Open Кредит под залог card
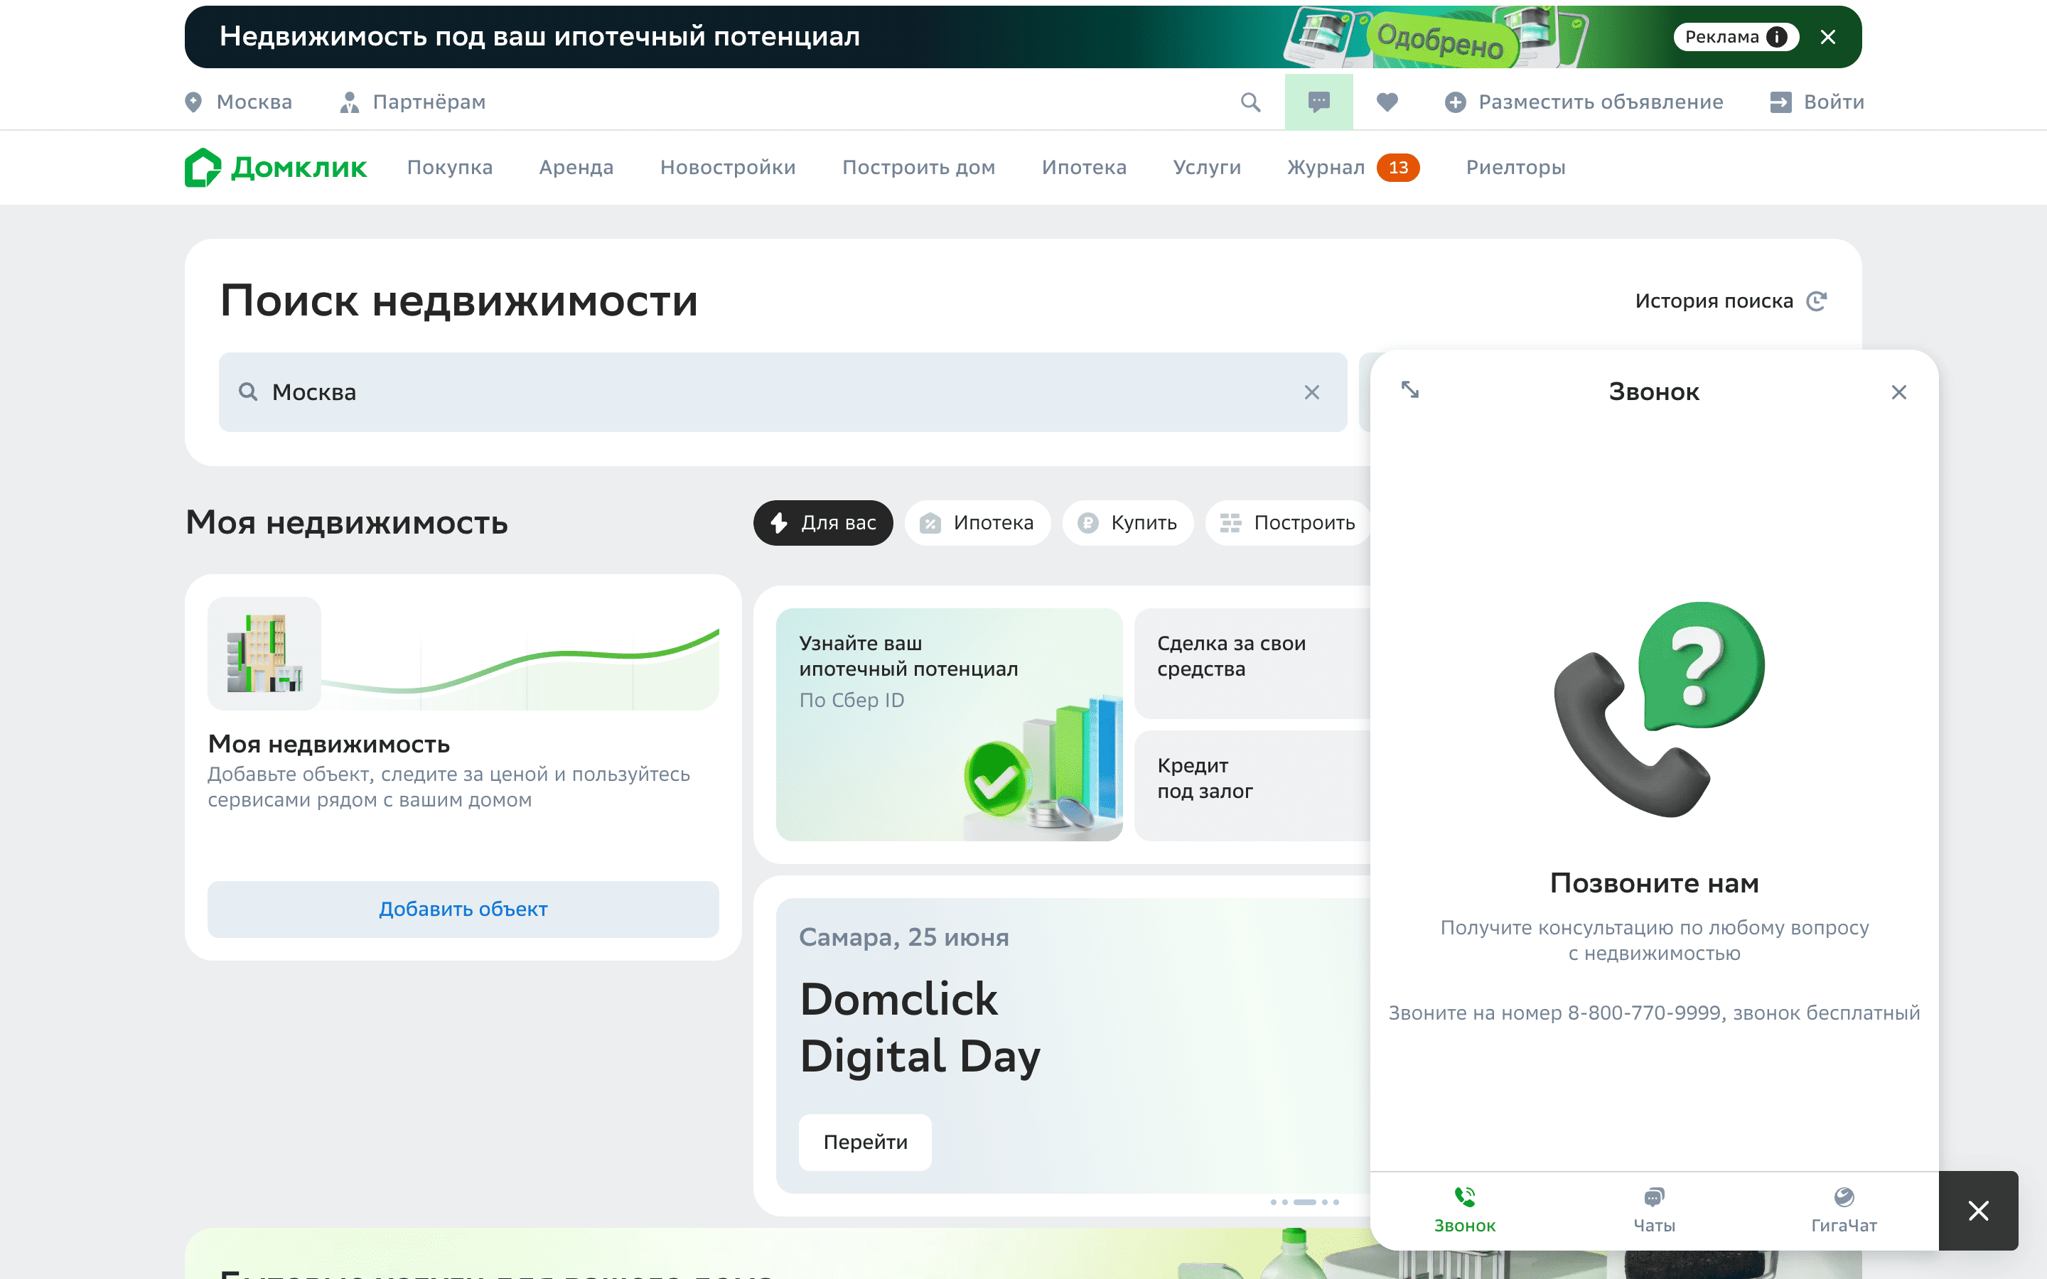 1252,786
